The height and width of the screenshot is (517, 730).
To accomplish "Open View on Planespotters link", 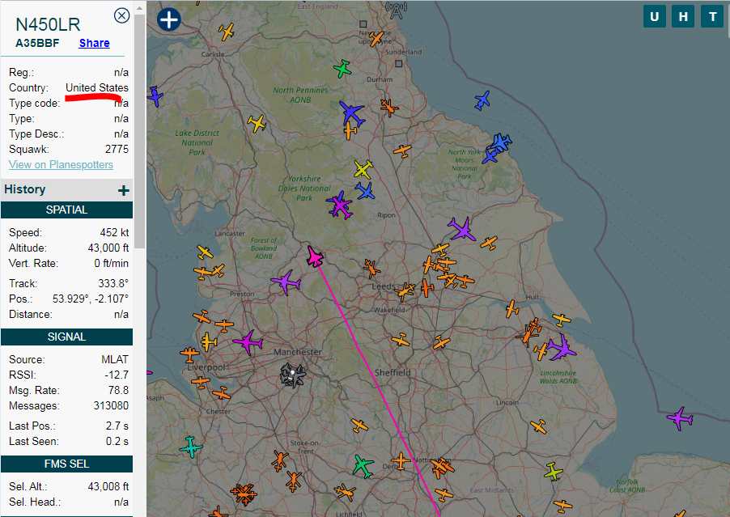I will [x=61, y=165].
